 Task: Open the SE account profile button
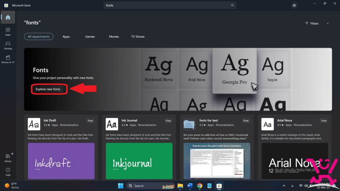coord(294,5)
